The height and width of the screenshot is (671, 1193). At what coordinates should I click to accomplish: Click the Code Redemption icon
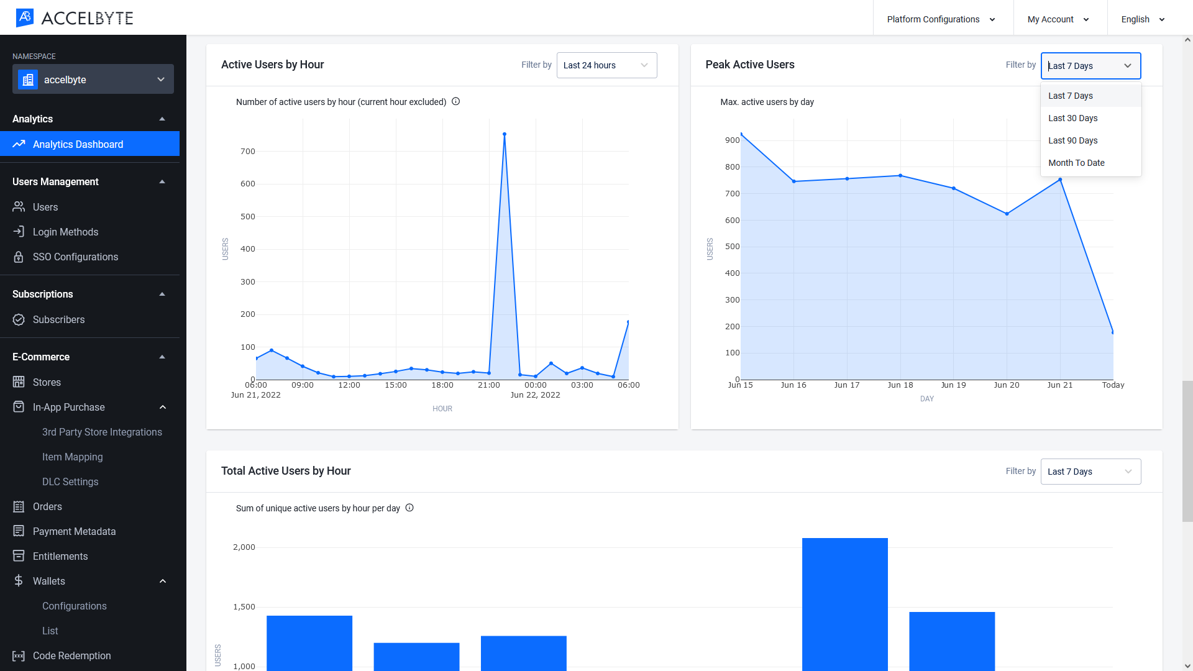18,655
